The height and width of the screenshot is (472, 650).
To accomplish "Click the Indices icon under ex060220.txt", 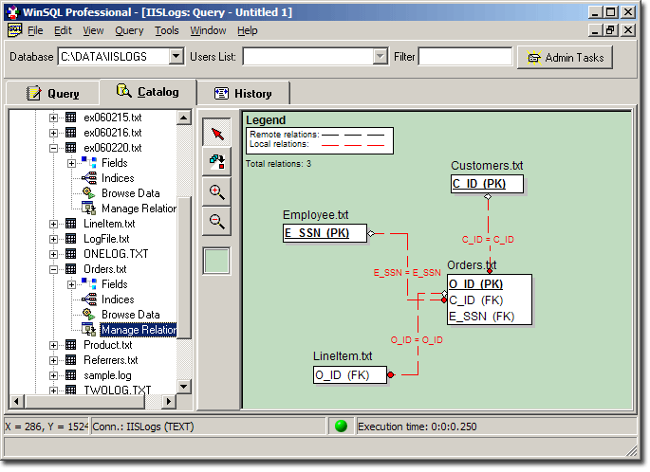I will coord(89,178).
